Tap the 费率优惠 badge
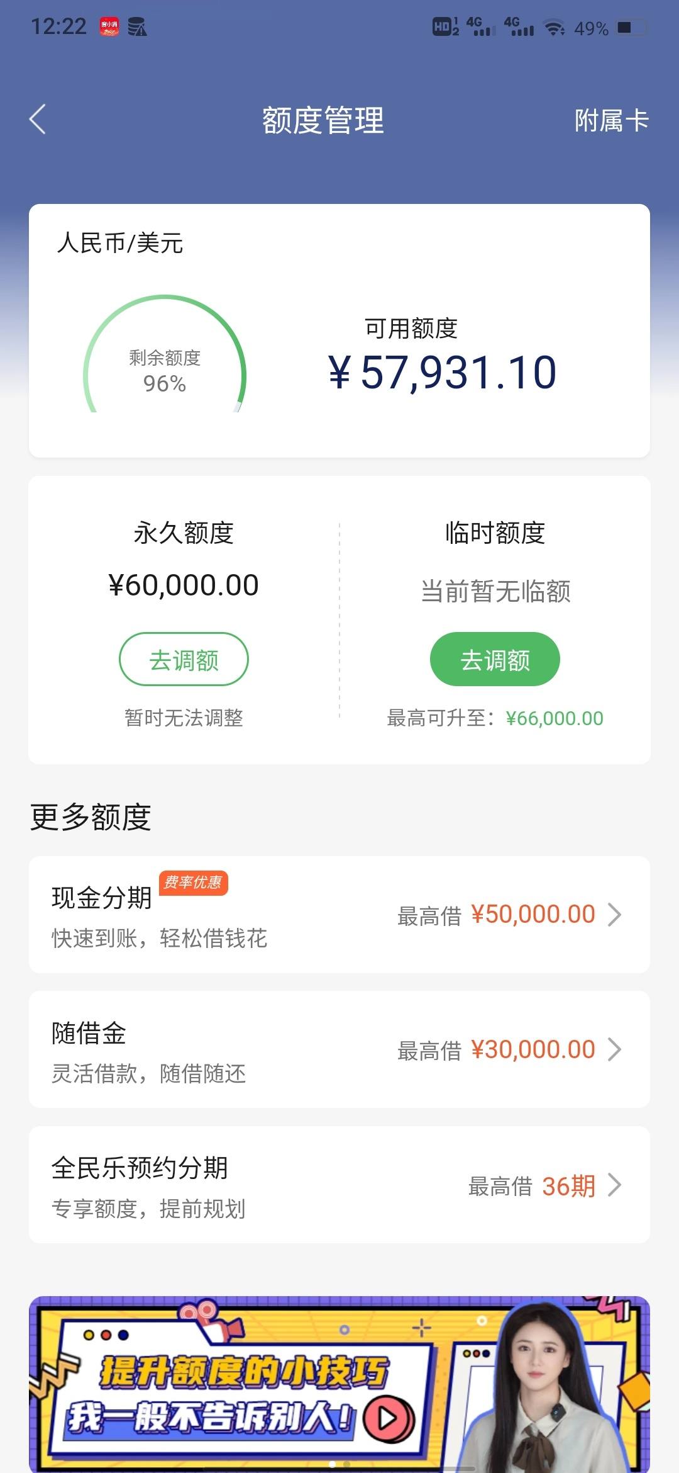The image size is (679, 1473). tap(193, 883)
